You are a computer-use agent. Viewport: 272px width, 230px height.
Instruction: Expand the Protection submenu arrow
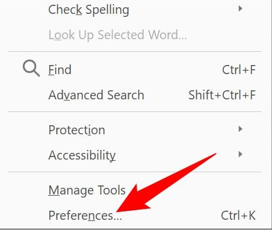pyautogui.click(x=240, y=129)
